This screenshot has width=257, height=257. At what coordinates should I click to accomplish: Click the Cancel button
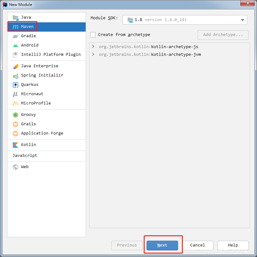tap(198, 245)
